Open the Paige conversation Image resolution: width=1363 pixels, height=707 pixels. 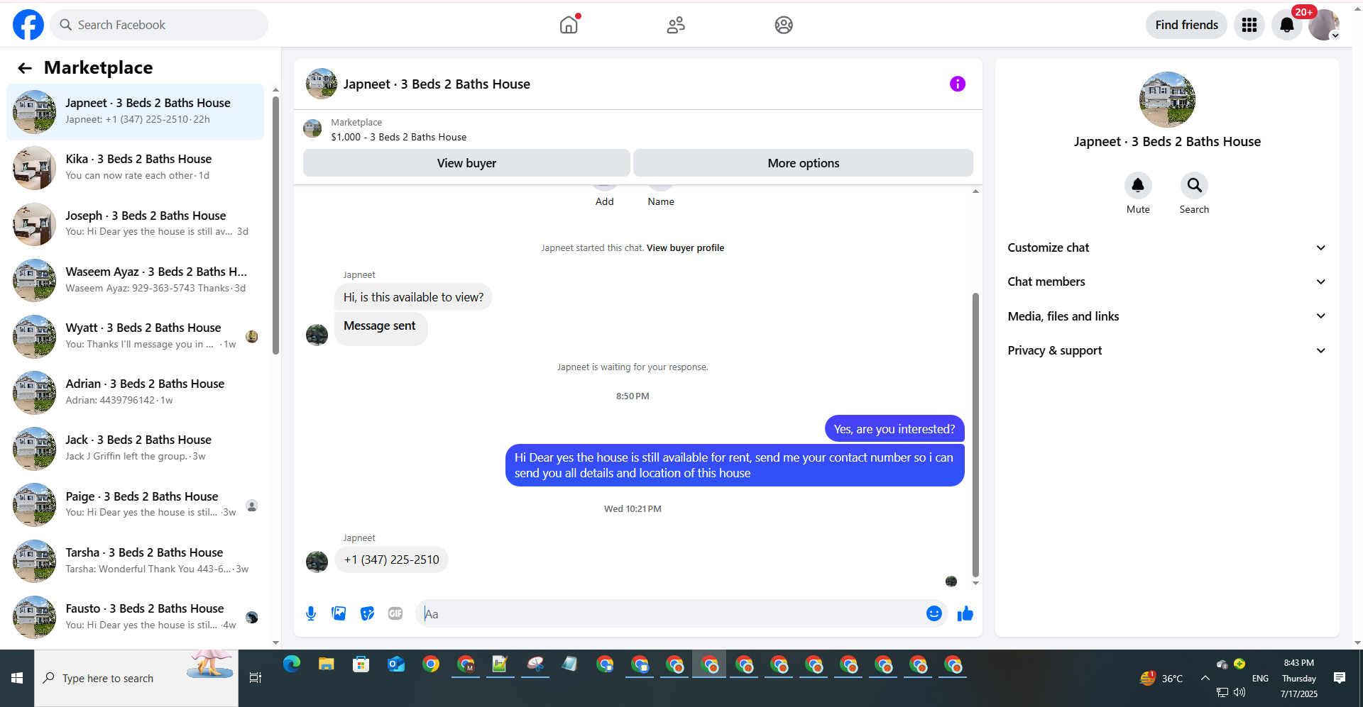pyautogui.click(x=136, y=504)
